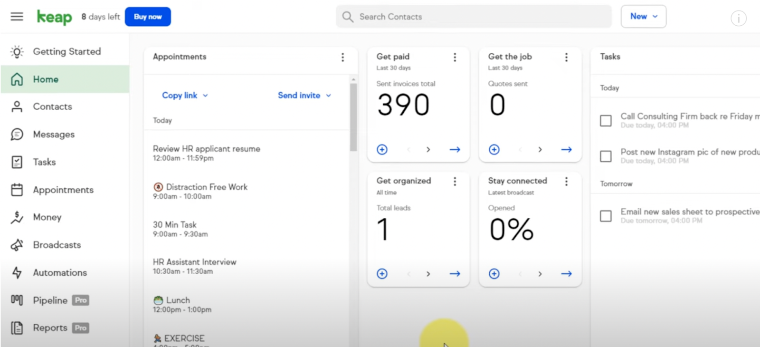Click the Broadcasts megaphone icon in sidebar

click(x=17, y=245)
